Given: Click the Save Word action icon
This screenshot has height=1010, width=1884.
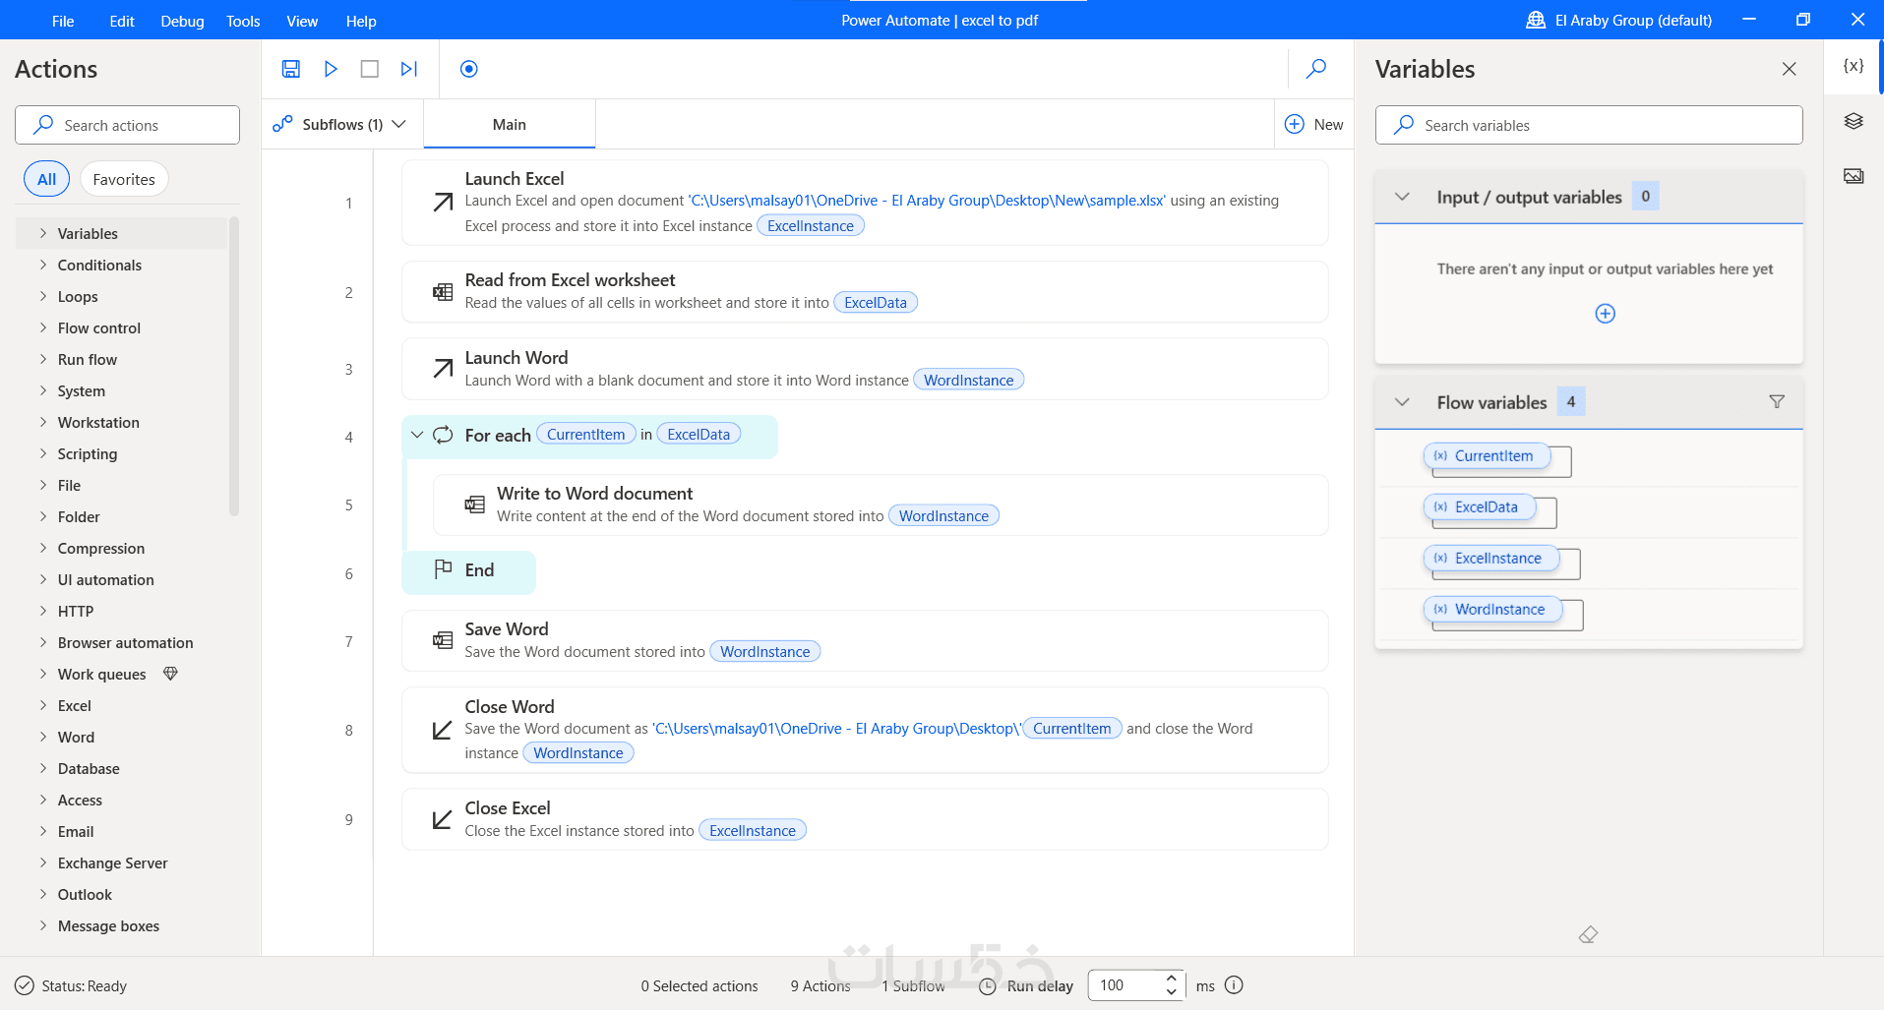Looking at the screenshot, I should click(x=443, y=641).
